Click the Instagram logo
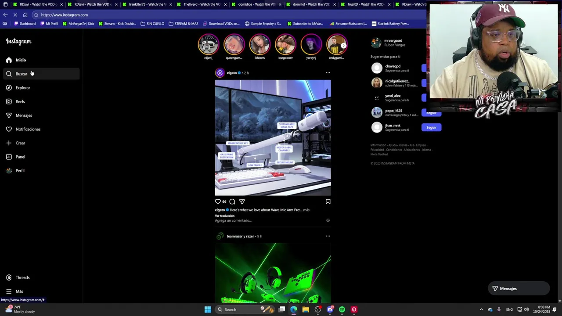The image size is (562, 316). click(18, 41)
